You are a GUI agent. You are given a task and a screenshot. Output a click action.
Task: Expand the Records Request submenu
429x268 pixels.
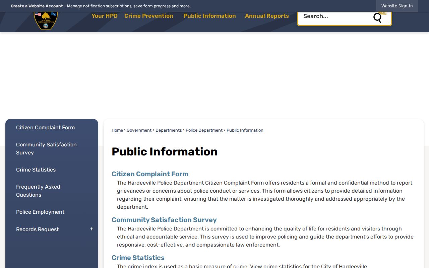[x=91, y=229]
